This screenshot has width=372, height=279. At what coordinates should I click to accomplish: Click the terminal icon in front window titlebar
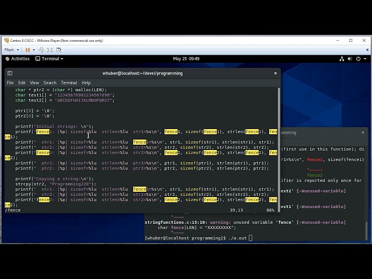[x=10, y=73]
